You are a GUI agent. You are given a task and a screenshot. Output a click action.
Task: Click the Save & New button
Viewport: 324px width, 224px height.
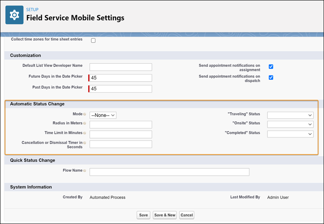click(165, 215)
